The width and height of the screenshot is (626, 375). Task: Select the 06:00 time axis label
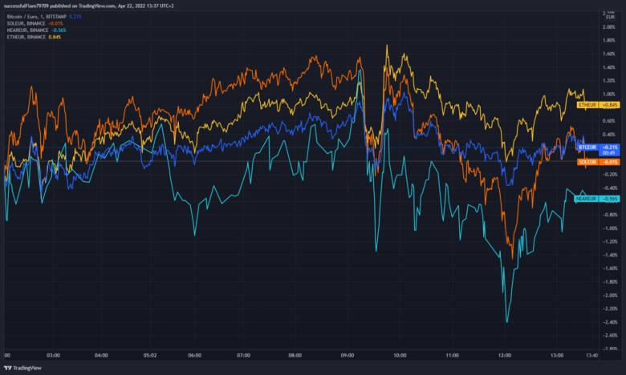pos(194,356)
